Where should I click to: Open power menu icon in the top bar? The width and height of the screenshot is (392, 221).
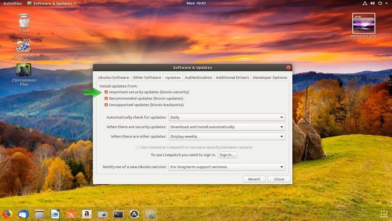pyautogui.click(x=380, y=3)
